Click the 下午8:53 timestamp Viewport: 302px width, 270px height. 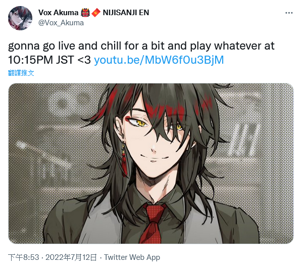(24, 257)
